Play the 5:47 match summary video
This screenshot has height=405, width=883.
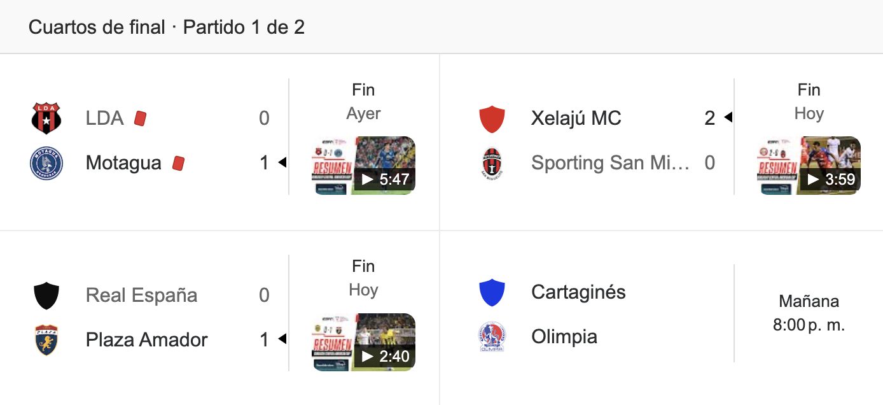364,165
